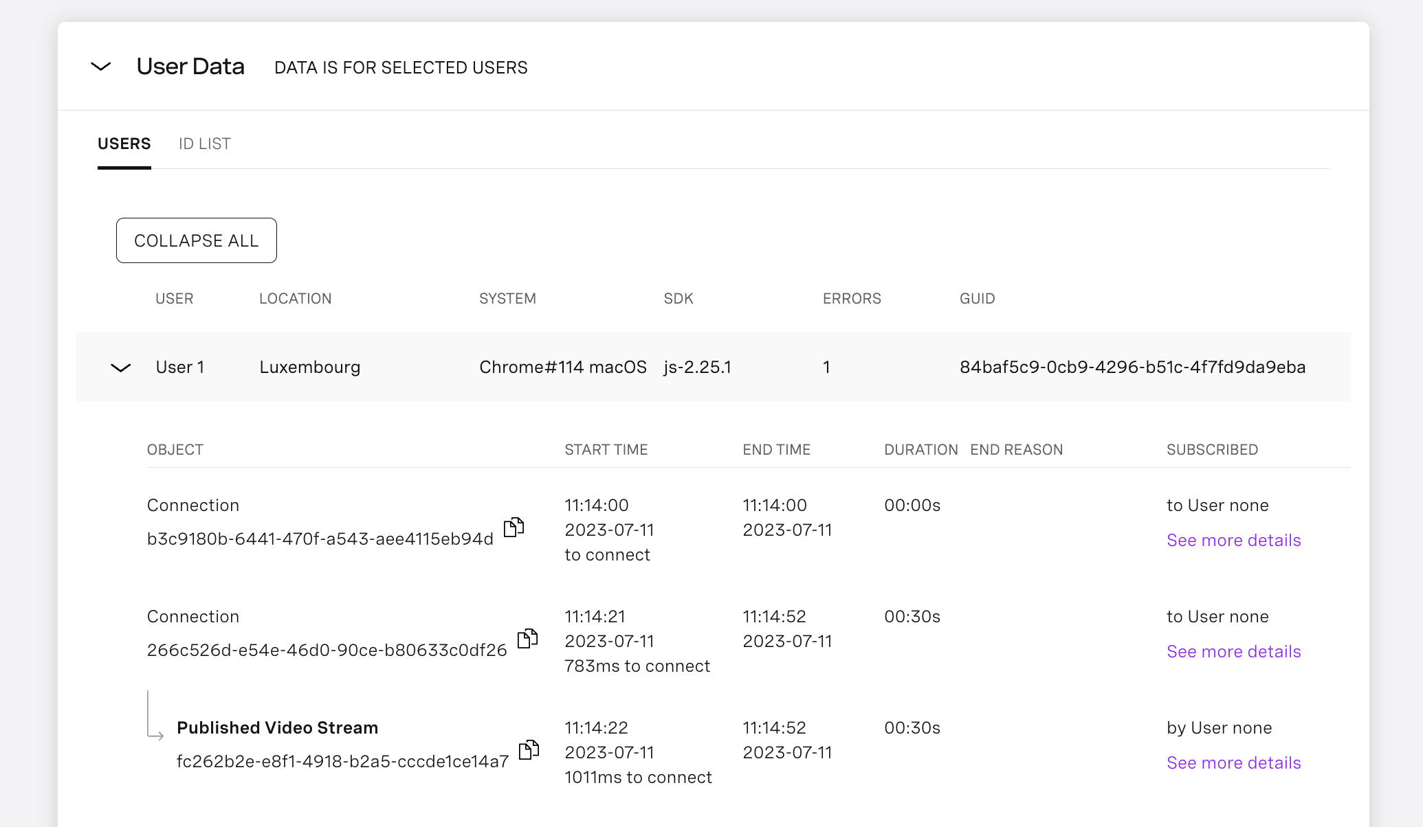Screen dimensions: 1423x827
Task: Collapse the User Data section header chevron
Action: pyautogui.click(x=101, y=67)
